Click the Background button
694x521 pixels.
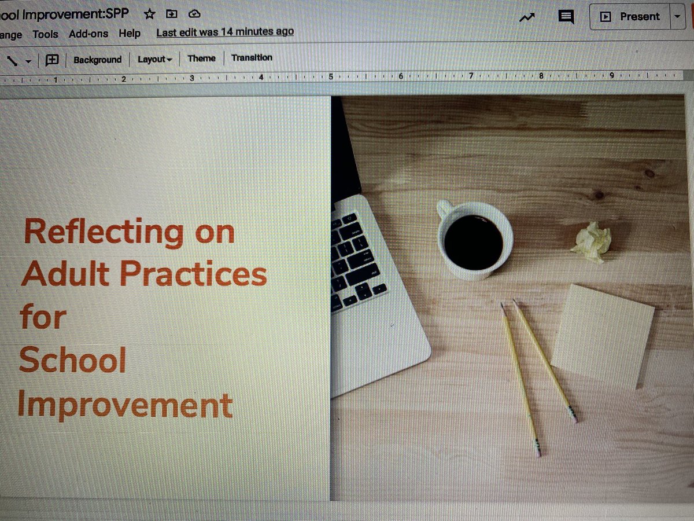pos(98,59)
